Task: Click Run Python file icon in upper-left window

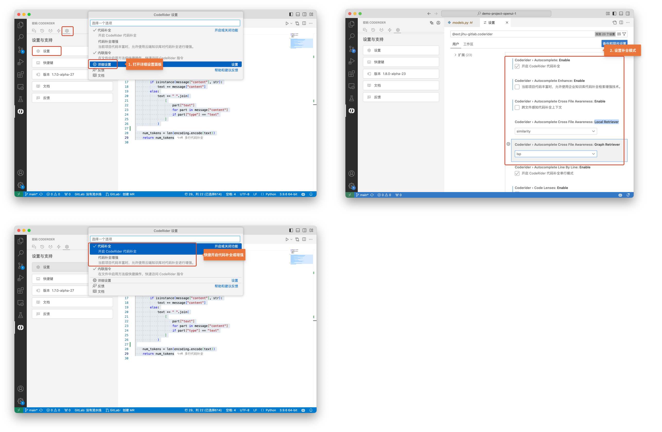Action: click(287, 23)
